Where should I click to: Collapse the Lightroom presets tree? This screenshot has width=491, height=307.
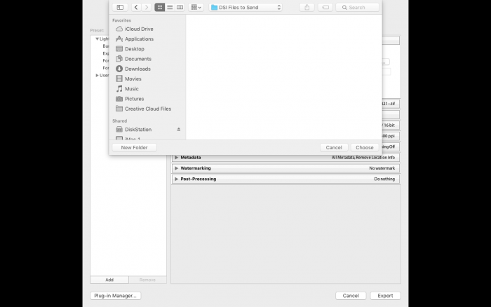tap(97, 39)
